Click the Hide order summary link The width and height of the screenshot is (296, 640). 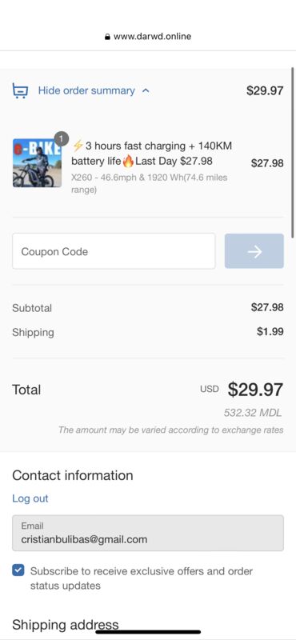86,90
